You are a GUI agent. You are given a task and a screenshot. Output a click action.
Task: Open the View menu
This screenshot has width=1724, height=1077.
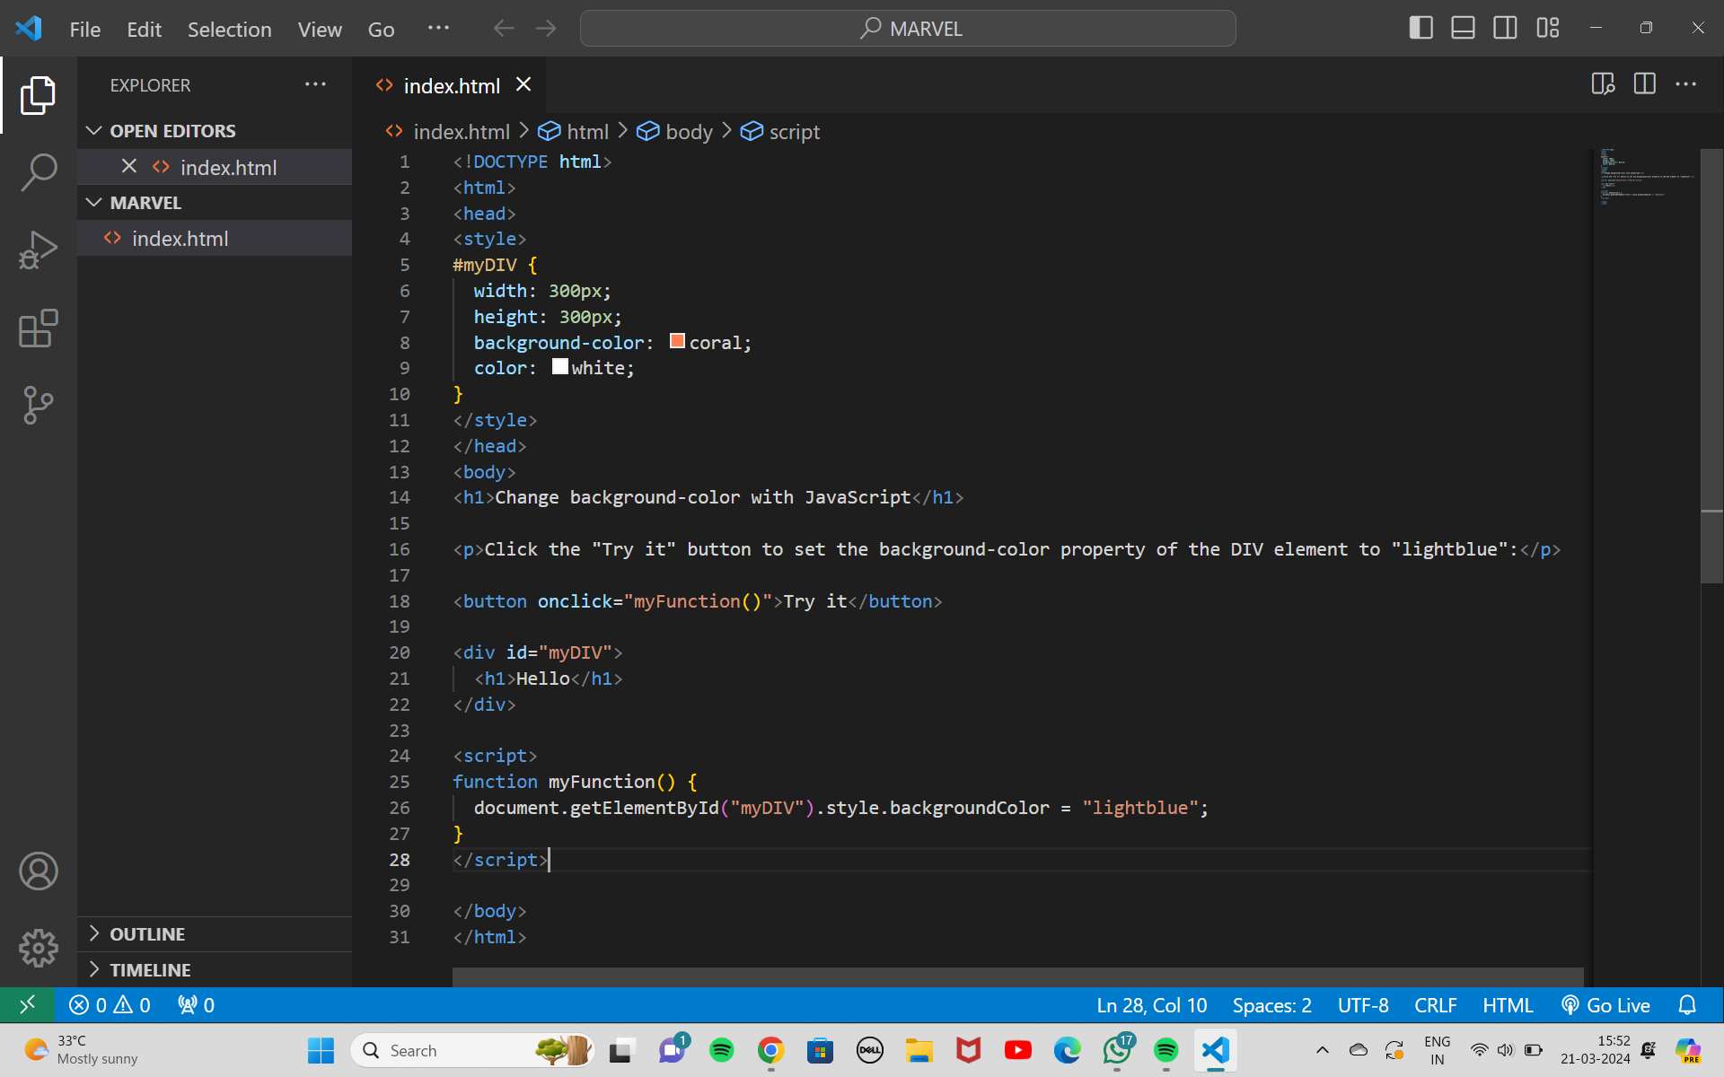pyautogui.click(x=320, y=29)
